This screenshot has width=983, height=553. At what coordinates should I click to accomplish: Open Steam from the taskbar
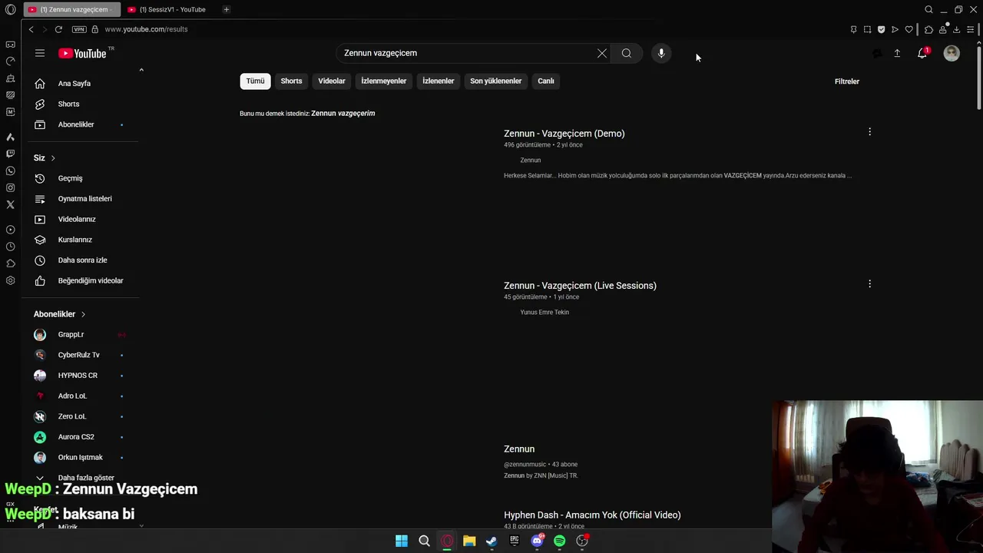click(491, 541)
